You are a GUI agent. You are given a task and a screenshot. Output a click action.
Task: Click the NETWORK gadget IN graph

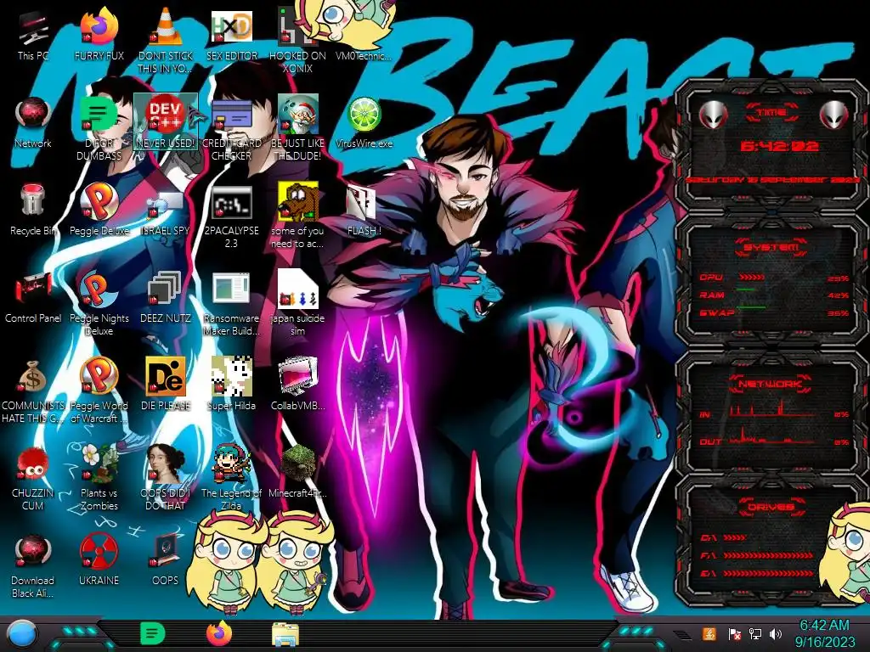click(x=773, y=410)
